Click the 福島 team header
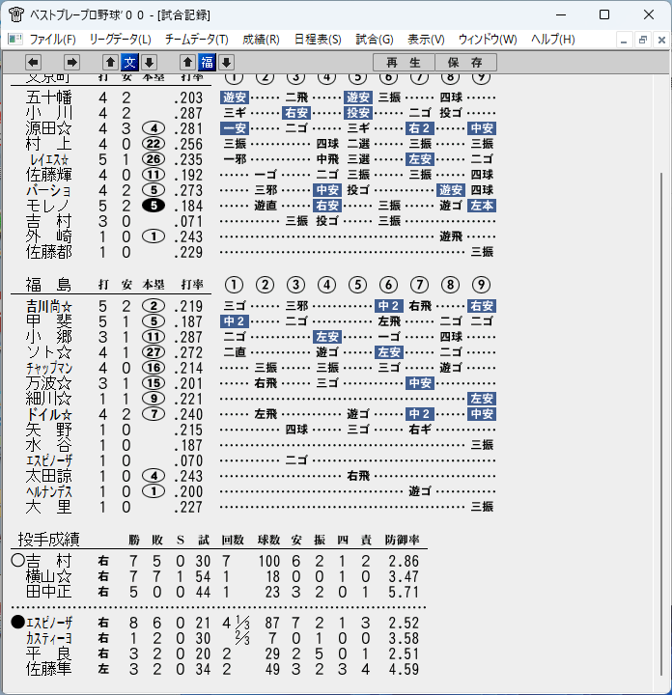The height and width of the screenshot is (695, 672). (49, 284)
